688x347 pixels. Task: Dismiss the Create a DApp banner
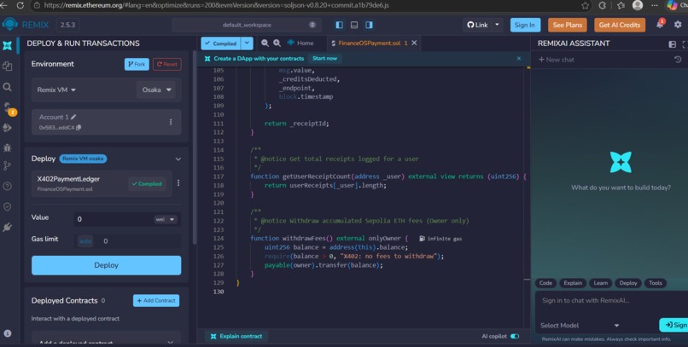click(x=519, y=58)
